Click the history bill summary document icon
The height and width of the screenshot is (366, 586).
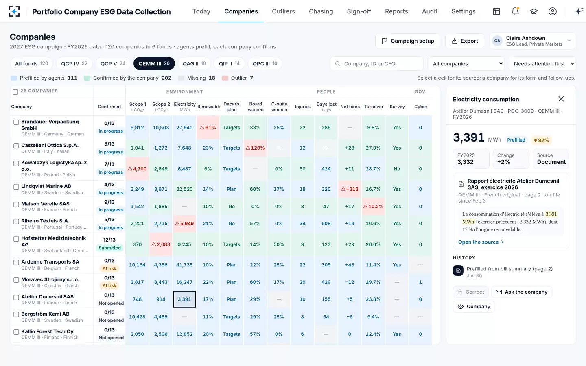point(458,270)
